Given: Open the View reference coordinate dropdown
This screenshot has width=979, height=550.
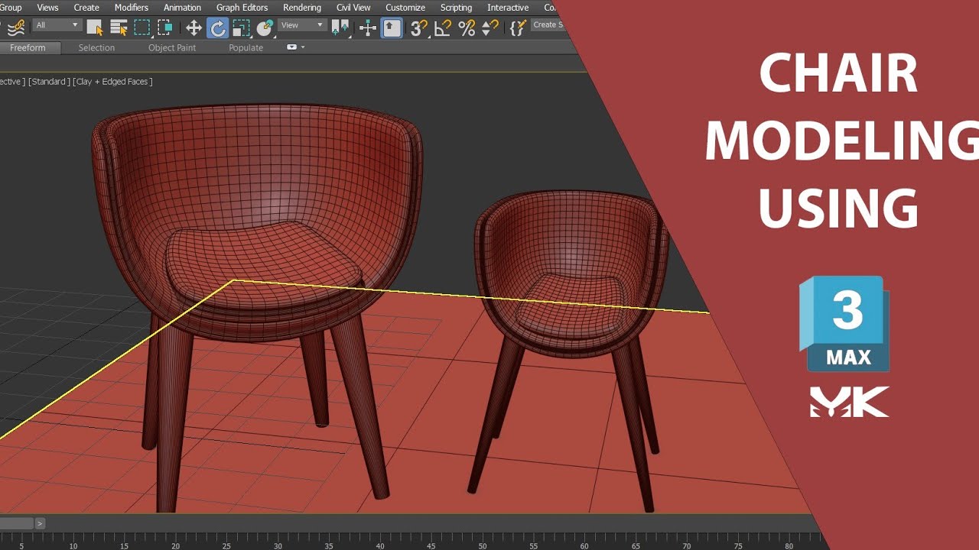Looking at the screenshot, I should point(302,25).
